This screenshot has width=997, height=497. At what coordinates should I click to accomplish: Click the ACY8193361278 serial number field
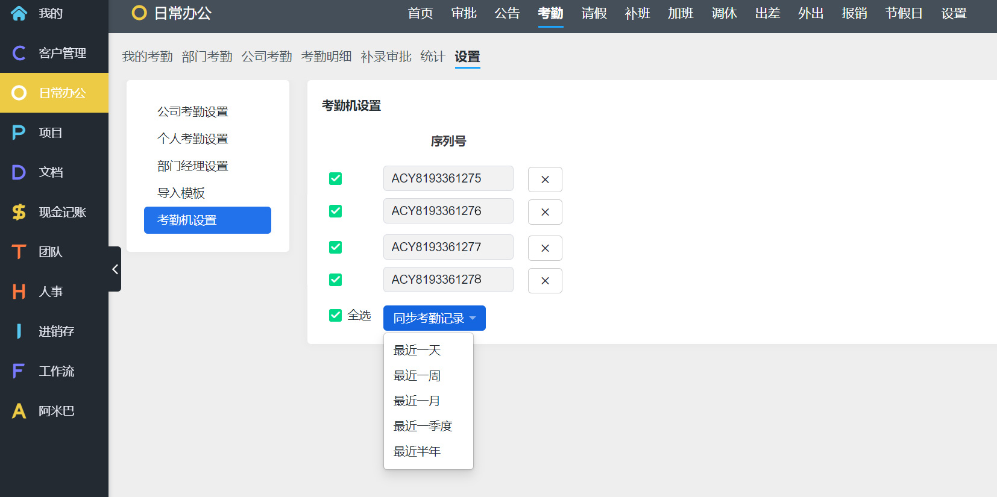(448, 280)
